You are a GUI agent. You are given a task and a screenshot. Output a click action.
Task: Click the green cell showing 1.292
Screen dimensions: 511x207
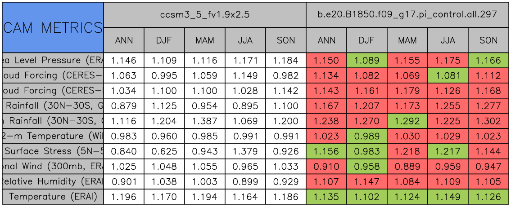(x=407, y=121)
